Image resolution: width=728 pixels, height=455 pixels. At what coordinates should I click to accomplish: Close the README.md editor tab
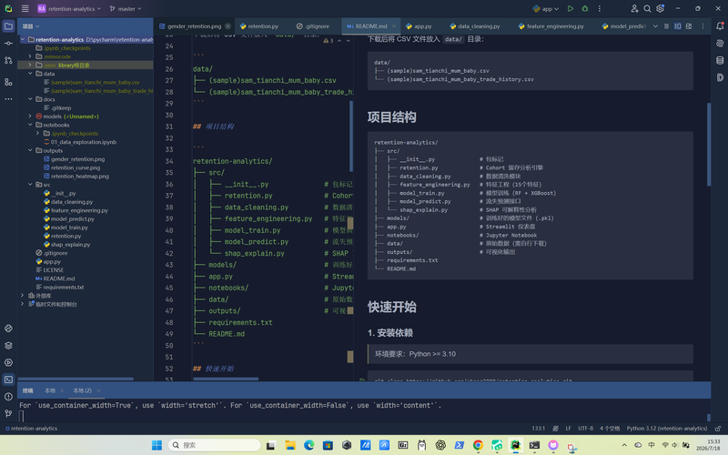(394, 26)
